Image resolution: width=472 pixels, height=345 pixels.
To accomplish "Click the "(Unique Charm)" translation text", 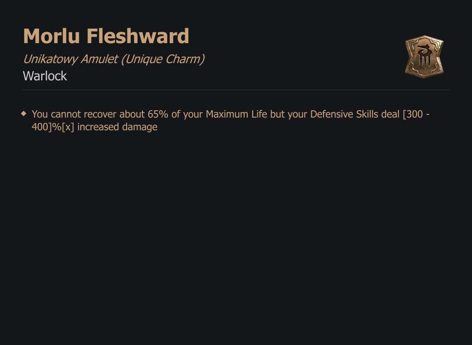I will (x=163, y=59).
